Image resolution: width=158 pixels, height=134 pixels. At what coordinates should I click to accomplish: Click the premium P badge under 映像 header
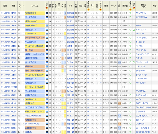click(x=47, y=8)
